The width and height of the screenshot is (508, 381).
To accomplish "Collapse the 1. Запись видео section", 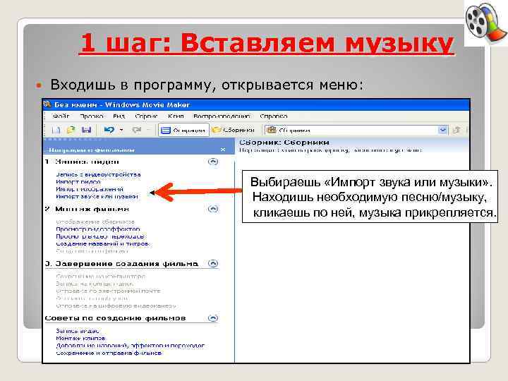I will (x=213, y=162).
